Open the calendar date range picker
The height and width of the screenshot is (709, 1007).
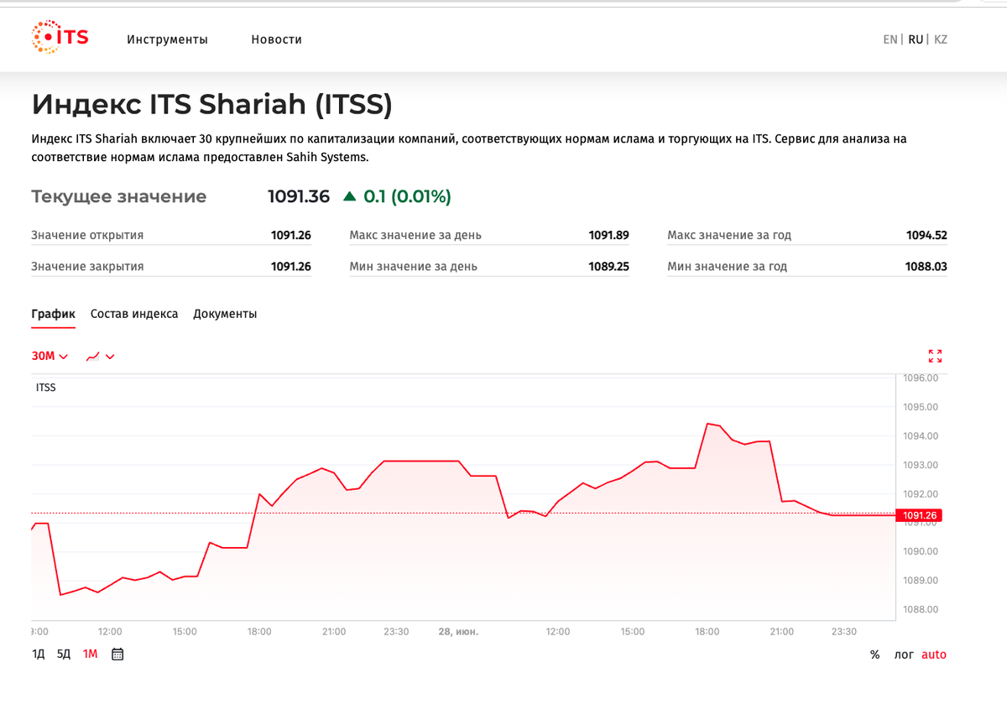tap(117, 654)
